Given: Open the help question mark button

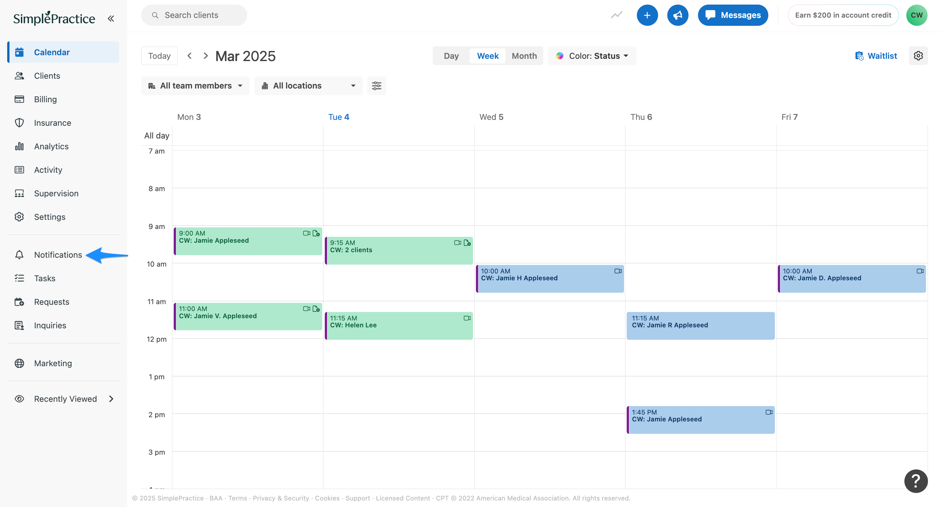Looking at the screenshot, I should coord(916,481).
